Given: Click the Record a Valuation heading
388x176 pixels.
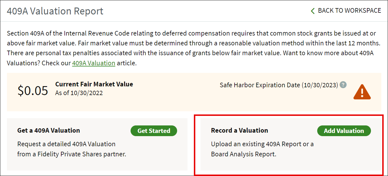Looking at the screenshot, I should pyautogui.click(x=240, y=130).
